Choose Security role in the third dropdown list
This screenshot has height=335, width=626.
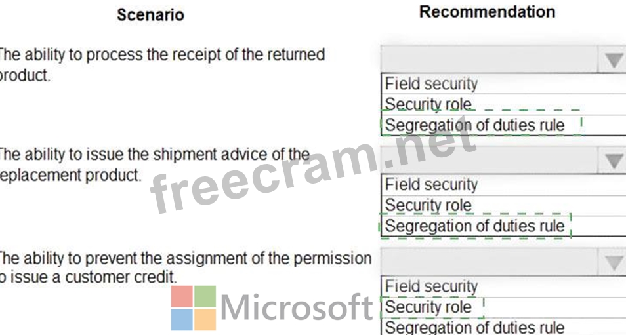(x=428, y=307)
